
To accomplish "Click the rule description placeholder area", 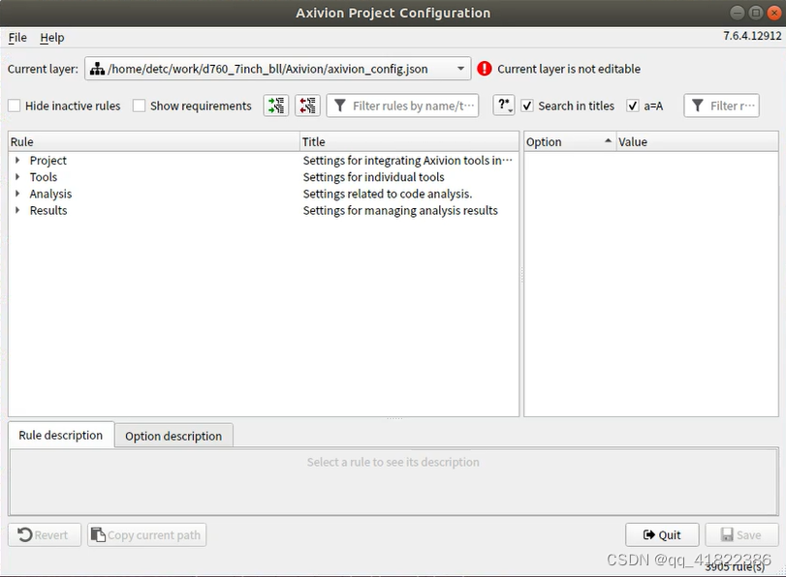I will point(393,482).
